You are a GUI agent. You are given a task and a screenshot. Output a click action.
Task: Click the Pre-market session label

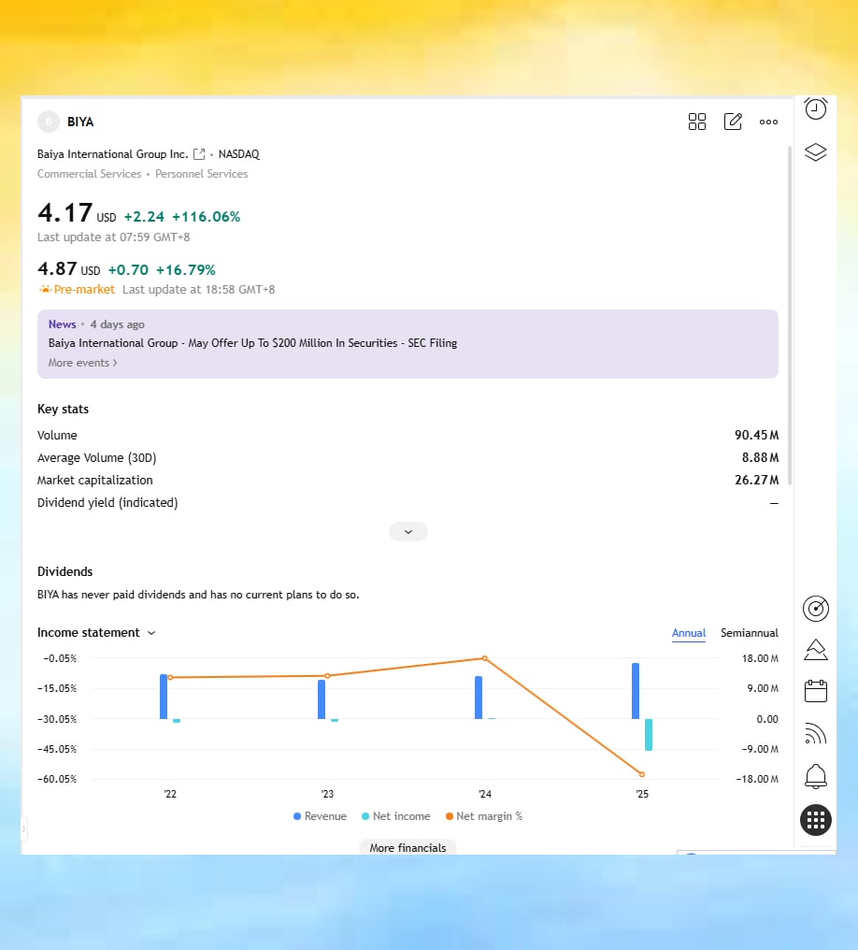84,290
